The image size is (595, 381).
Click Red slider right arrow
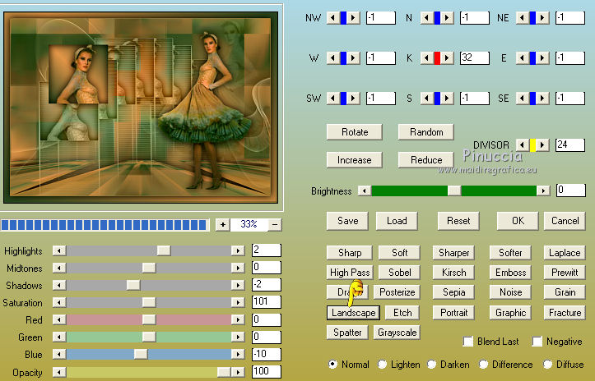click(x=238, y=319)
